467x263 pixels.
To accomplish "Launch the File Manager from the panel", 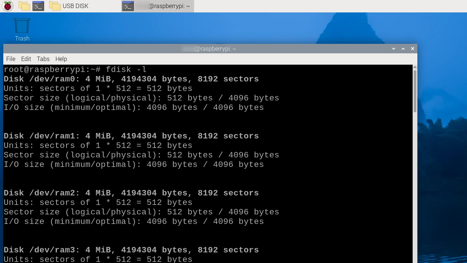I will click(x=24, y=6).
